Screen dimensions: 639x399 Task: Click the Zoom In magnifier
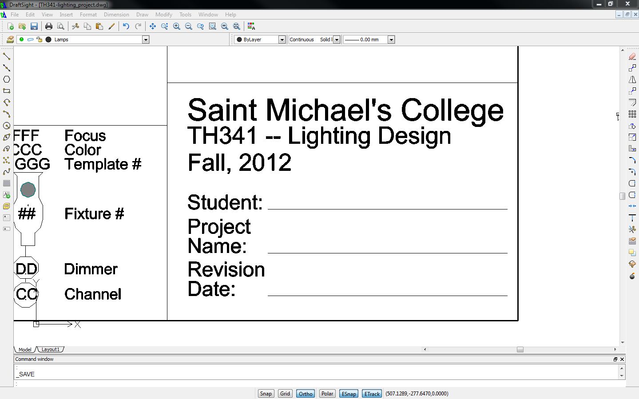176,26
